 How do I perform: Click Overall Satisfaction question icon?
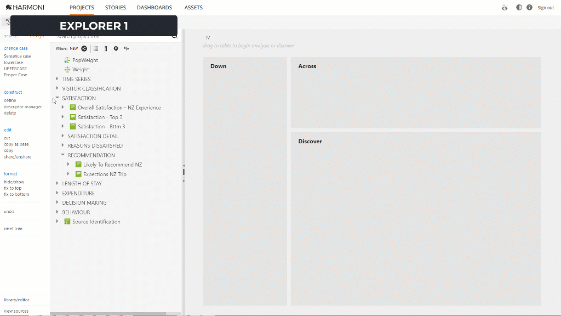click(73, 108)
